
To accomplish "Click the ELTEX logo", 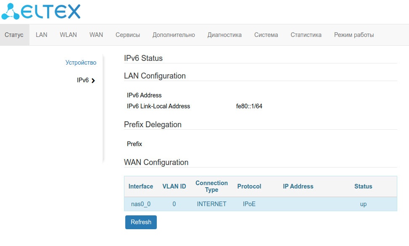I will pyautogui.click(x=41, y=12).
